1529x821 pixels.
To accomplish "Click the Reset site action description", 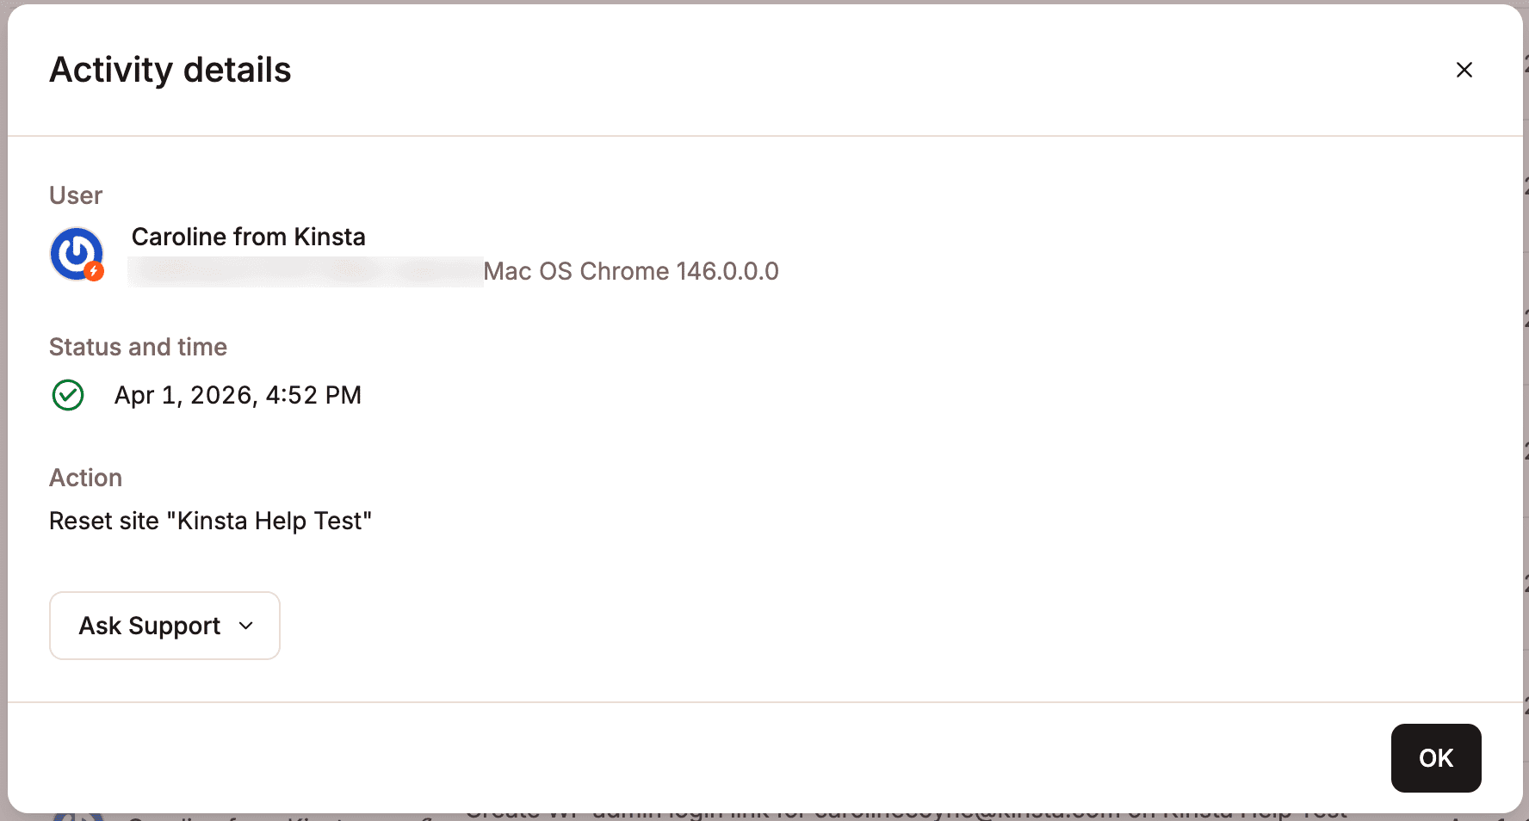I will coord(210,521).
